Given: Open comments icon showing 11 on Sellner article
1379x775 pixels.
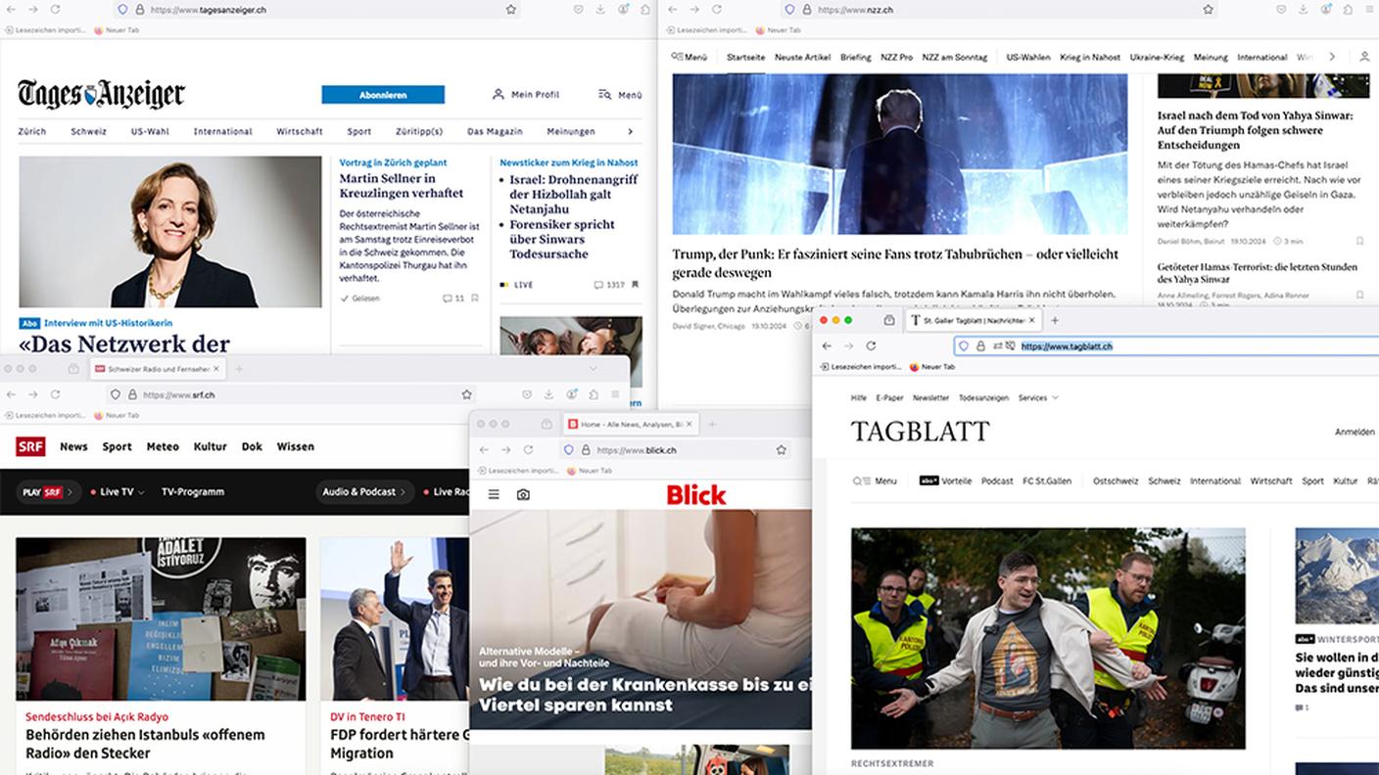Looking at the screenshot, I should [x=453, y=298].
